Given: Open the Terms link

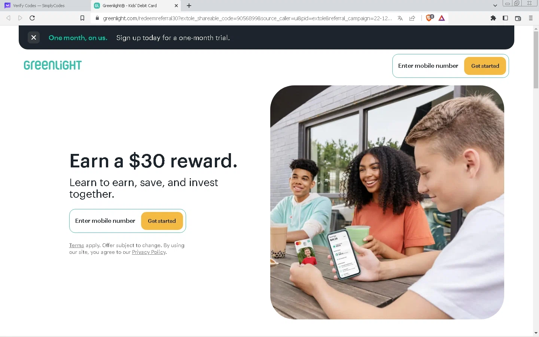Looking at the screenshot, I should (x=76, y=245).
